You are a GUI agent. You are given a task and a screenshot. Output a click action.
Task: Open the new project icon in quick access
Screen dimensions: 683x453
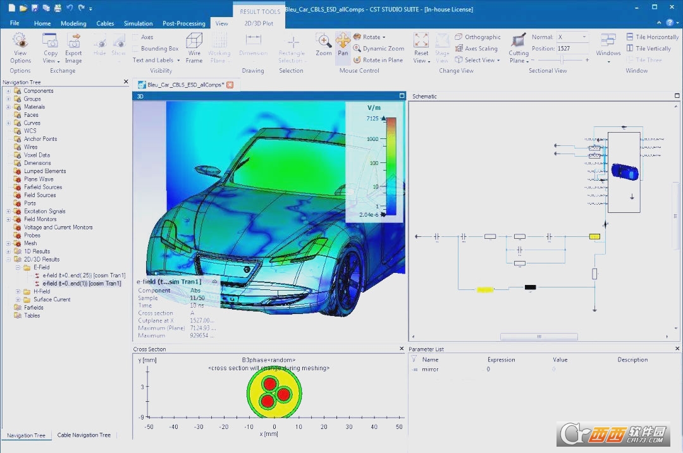[12, 8]
